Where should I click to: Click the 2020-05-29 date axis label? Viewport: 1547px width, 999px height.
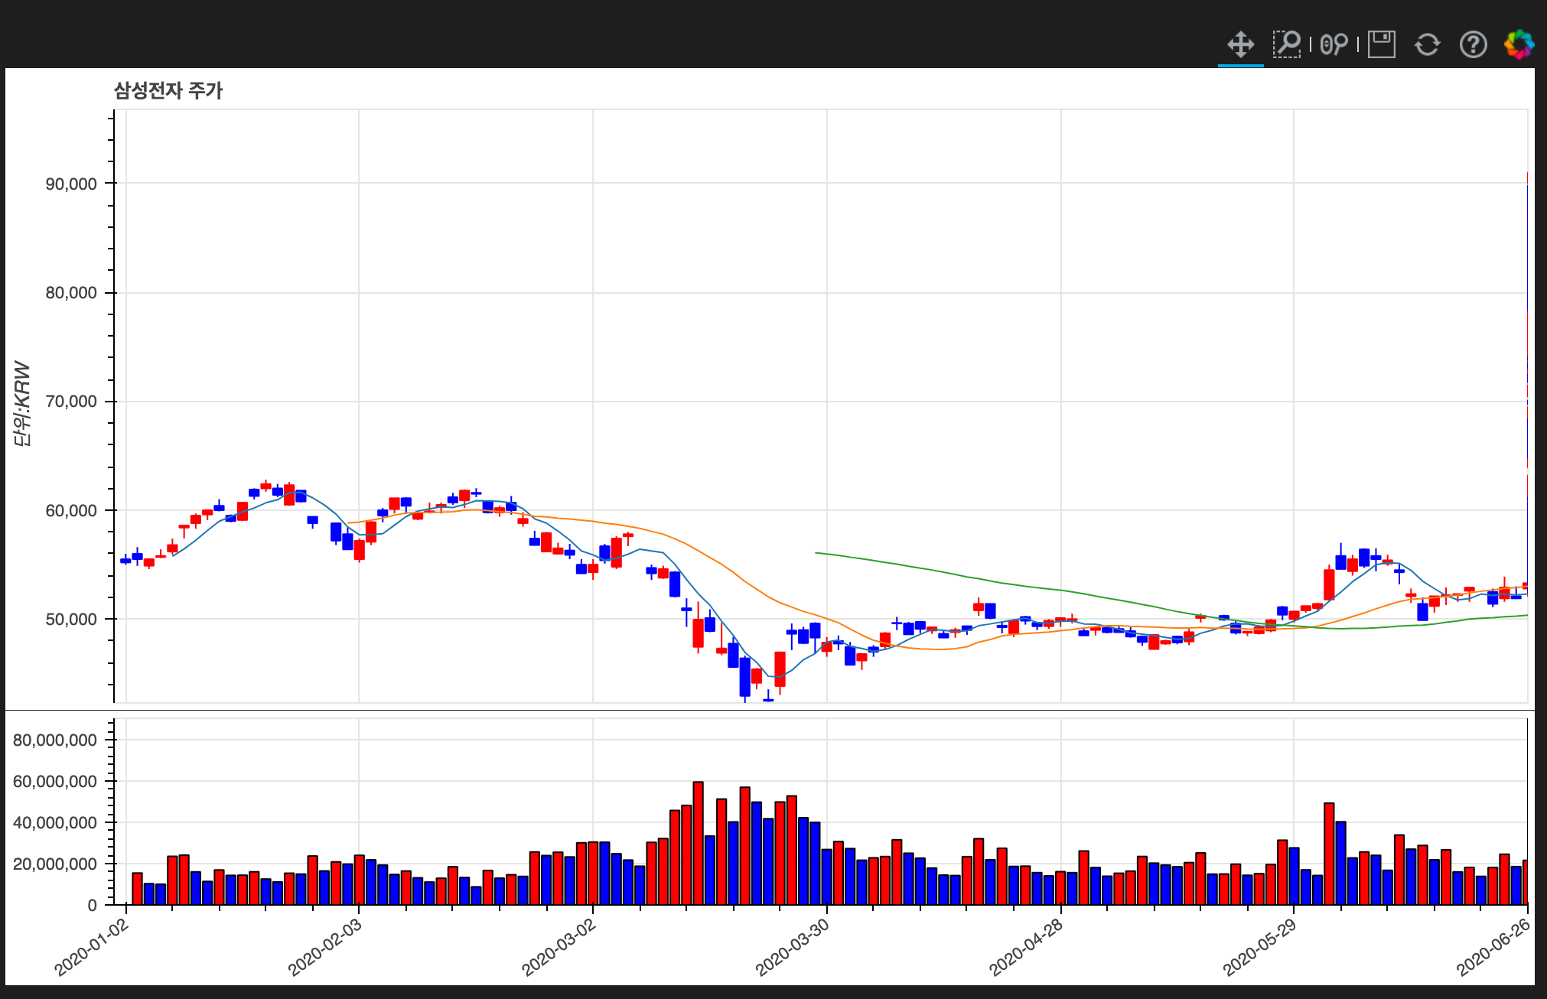[x=1259, y=947]
